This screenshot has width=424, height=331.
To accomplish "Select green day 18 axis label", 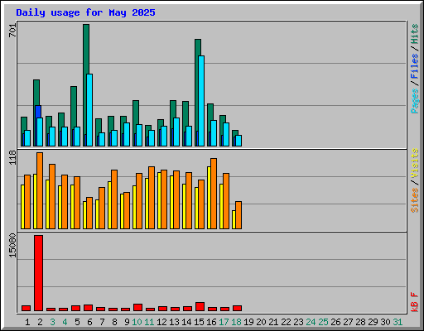I will 236,322.
